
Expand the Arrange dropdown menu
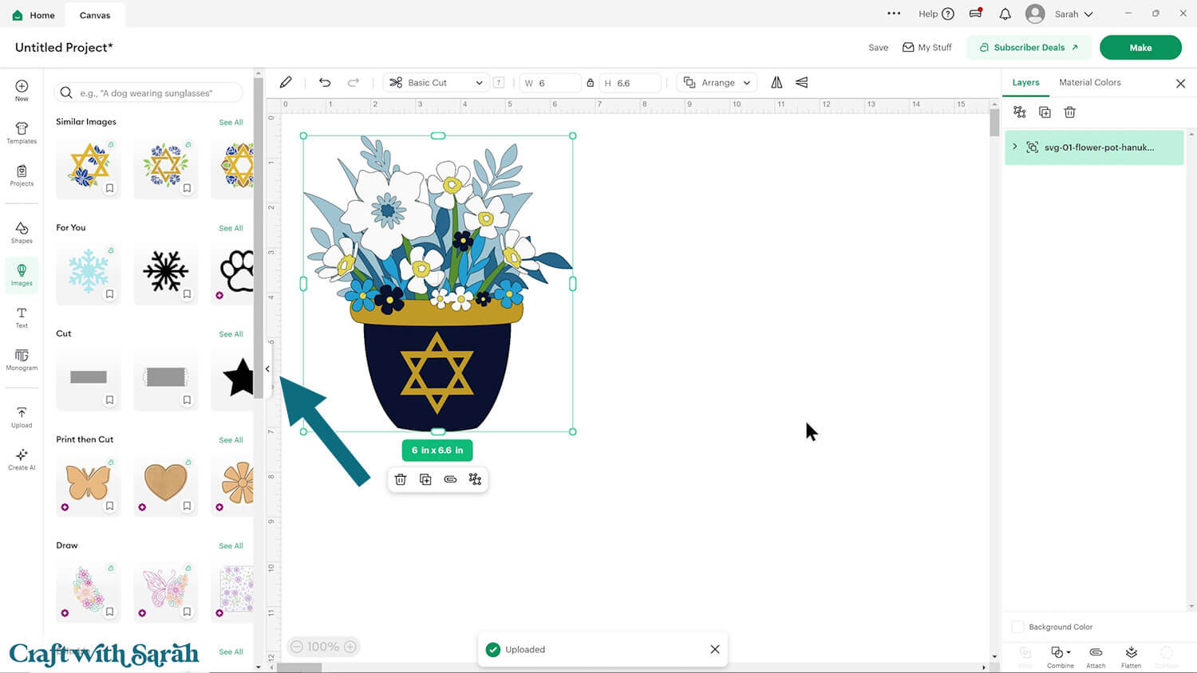718,83
